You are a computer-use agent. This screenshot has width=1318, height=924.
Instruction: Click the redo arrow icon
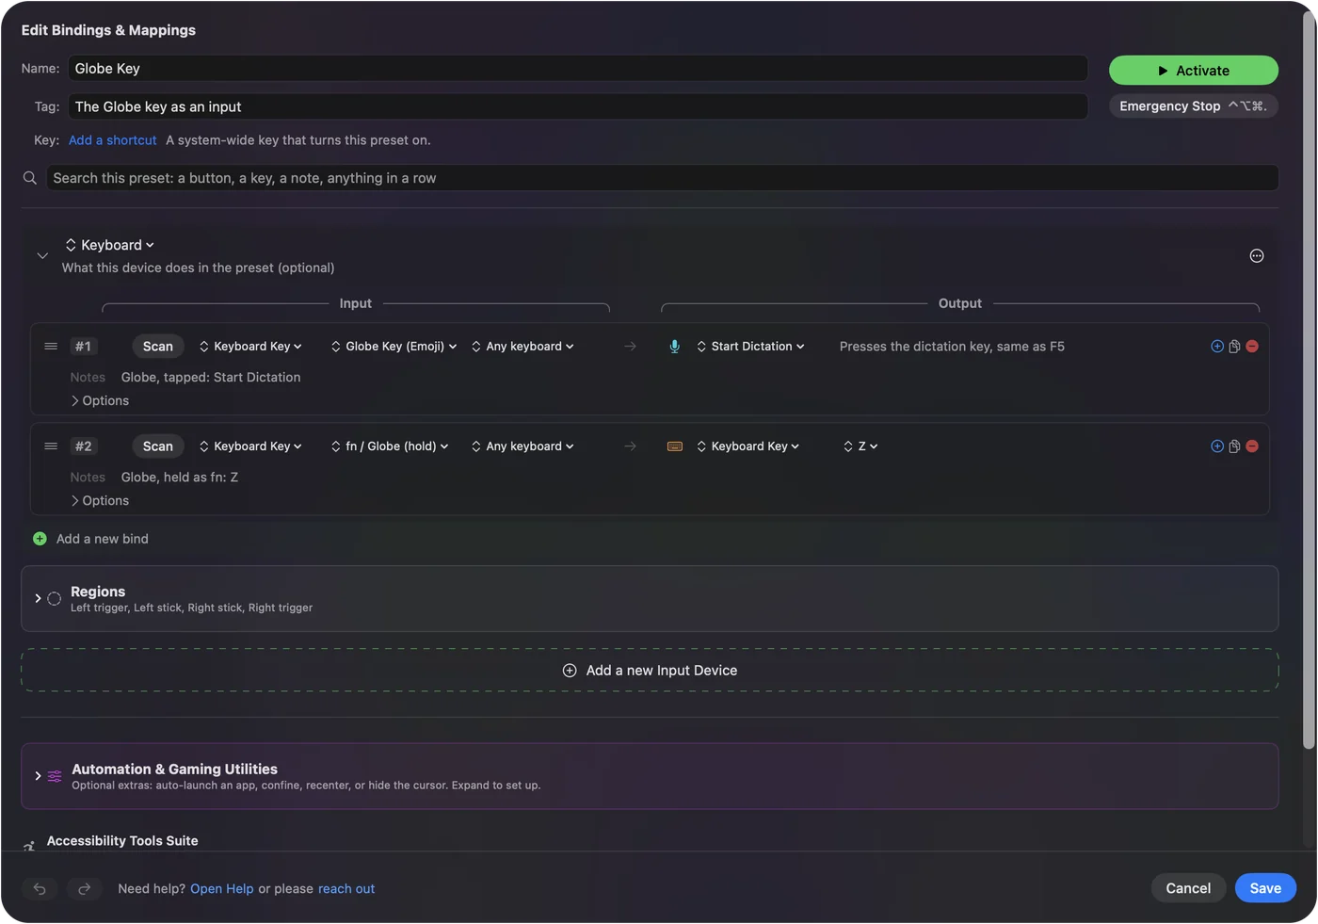tap(84, 888)
